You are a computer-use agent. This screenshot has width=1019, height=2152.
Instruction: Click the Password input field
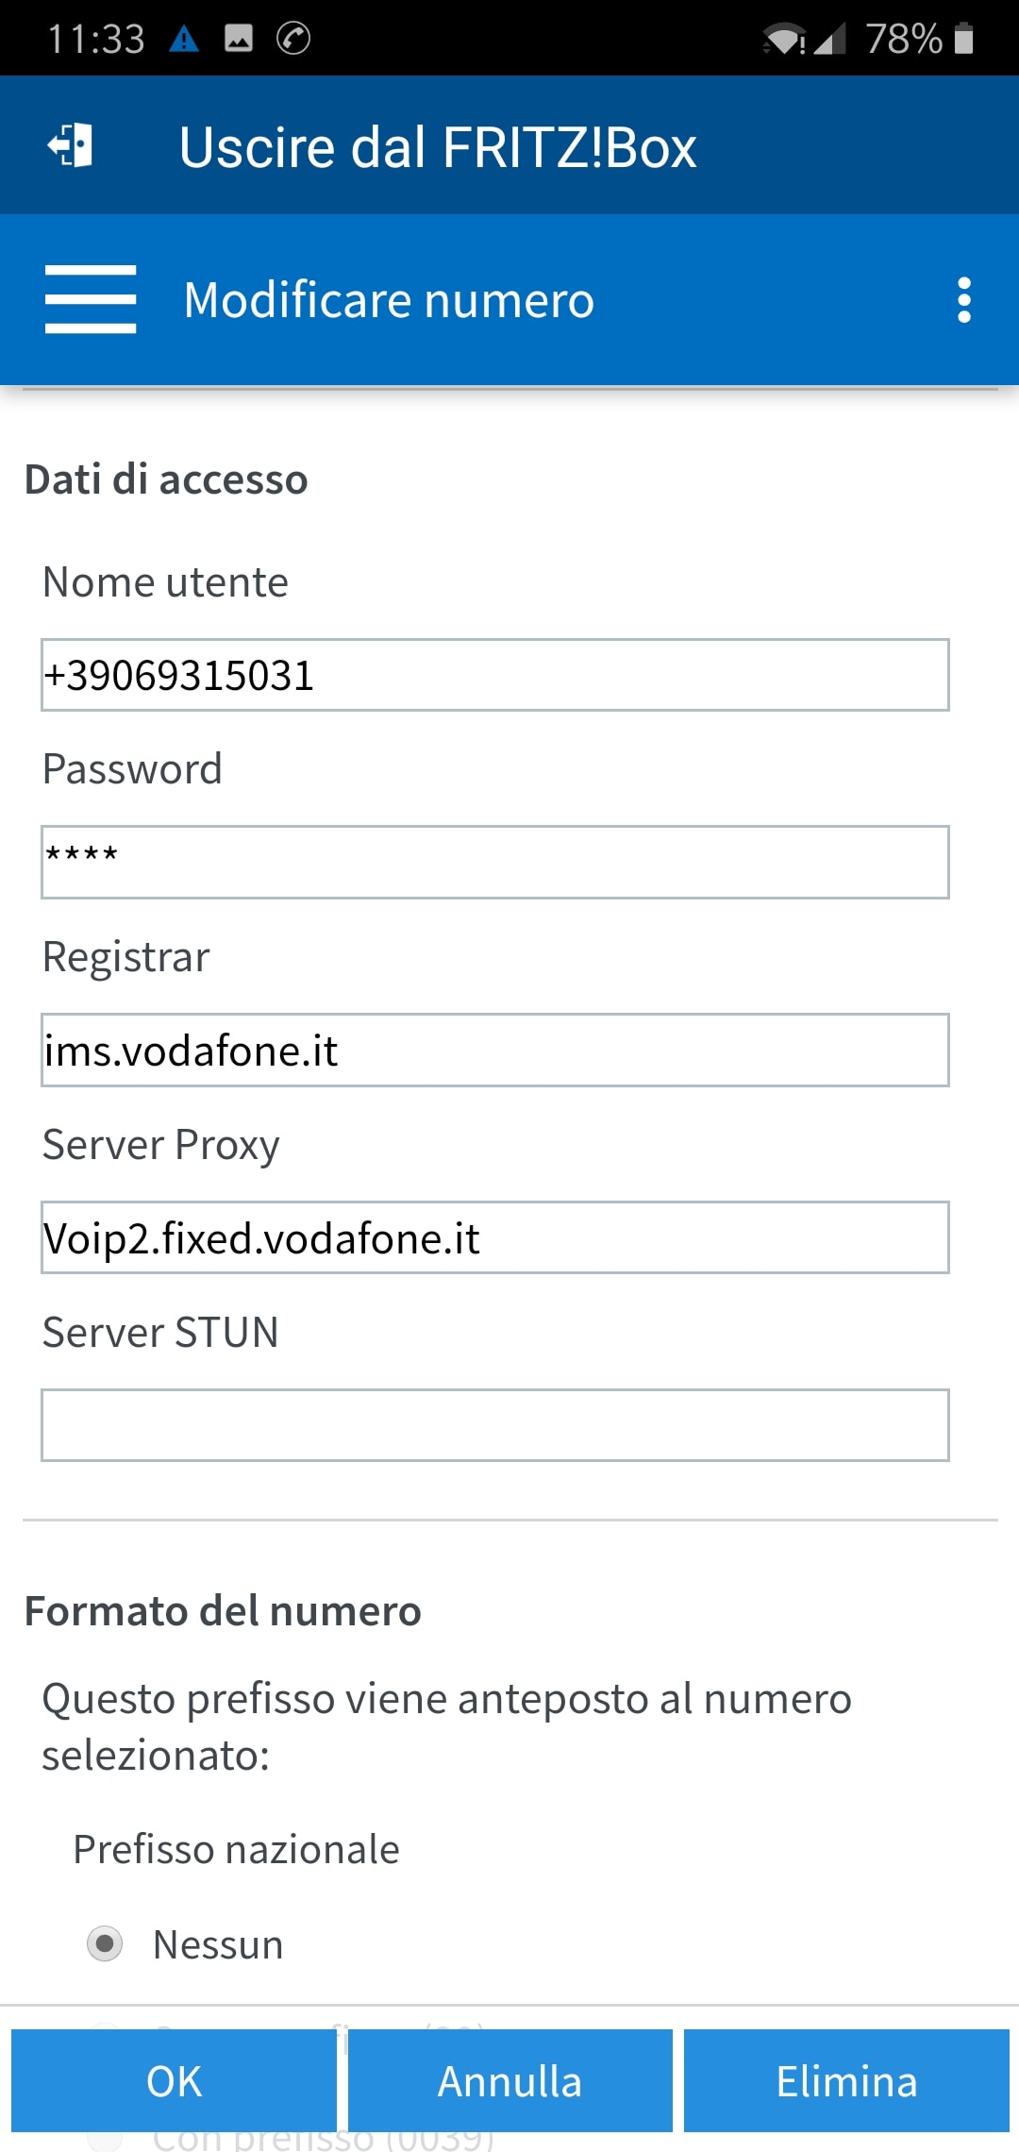(x=495, y=863)
